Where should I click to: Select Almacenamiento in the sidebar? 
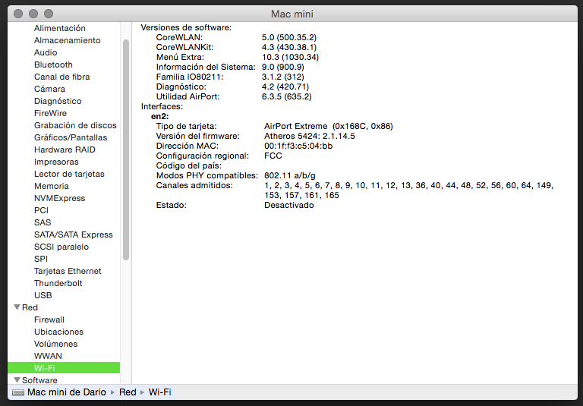point(67,40)
